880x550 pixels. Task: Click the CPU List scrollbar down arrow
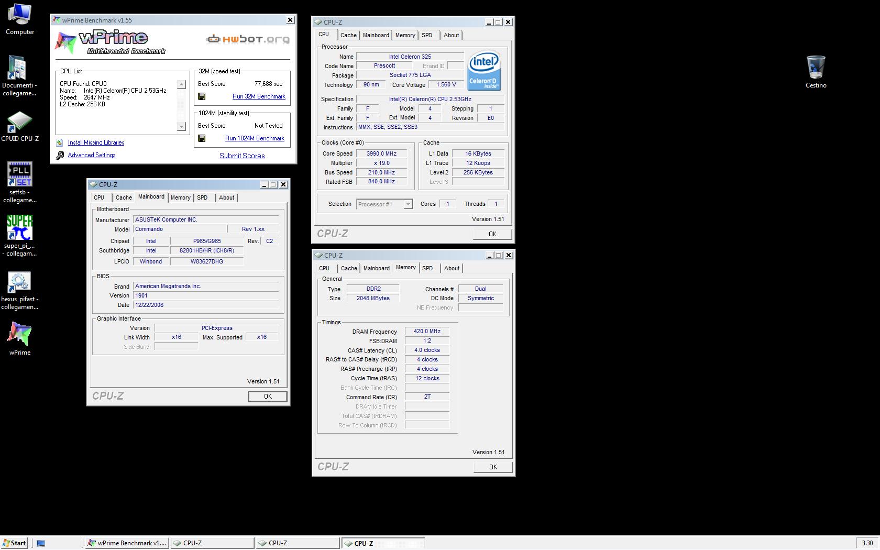pos(181,126)
